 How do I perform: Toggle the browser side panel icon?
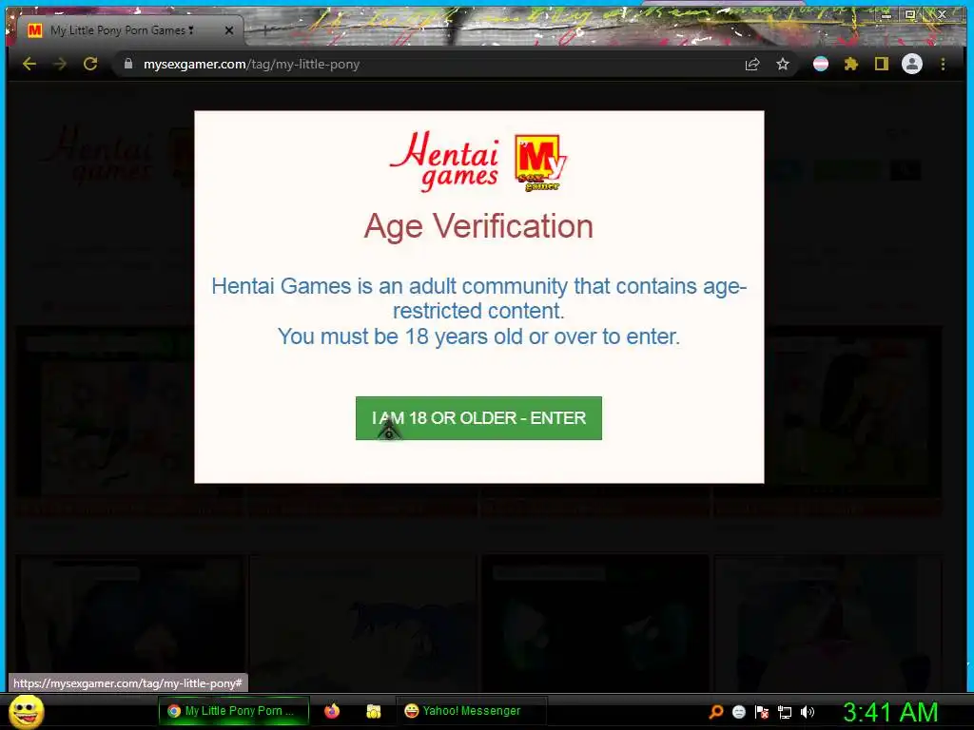(x=882, y=64)
